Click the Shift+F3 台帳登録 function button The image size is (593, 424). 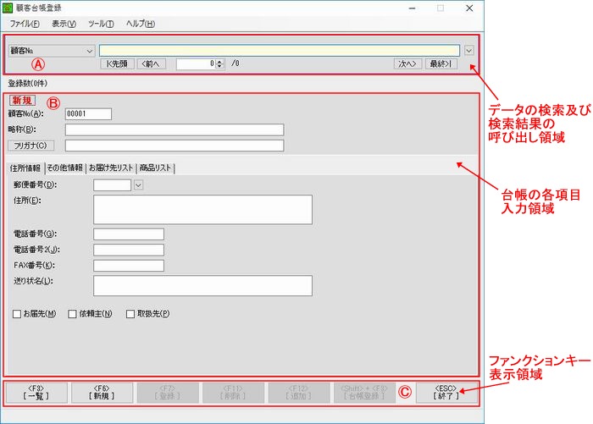pos(364,393)
